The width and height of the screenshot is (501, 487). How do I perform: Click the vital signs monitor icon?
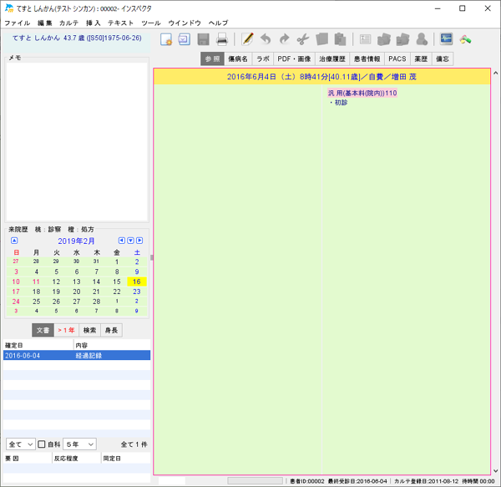(x=447, y=39)
